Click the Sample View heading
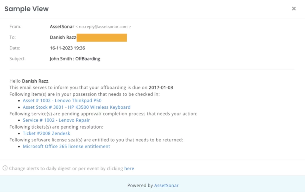This screenshot has height=192, width=305. pyautogui.click(x=27, y=9)
